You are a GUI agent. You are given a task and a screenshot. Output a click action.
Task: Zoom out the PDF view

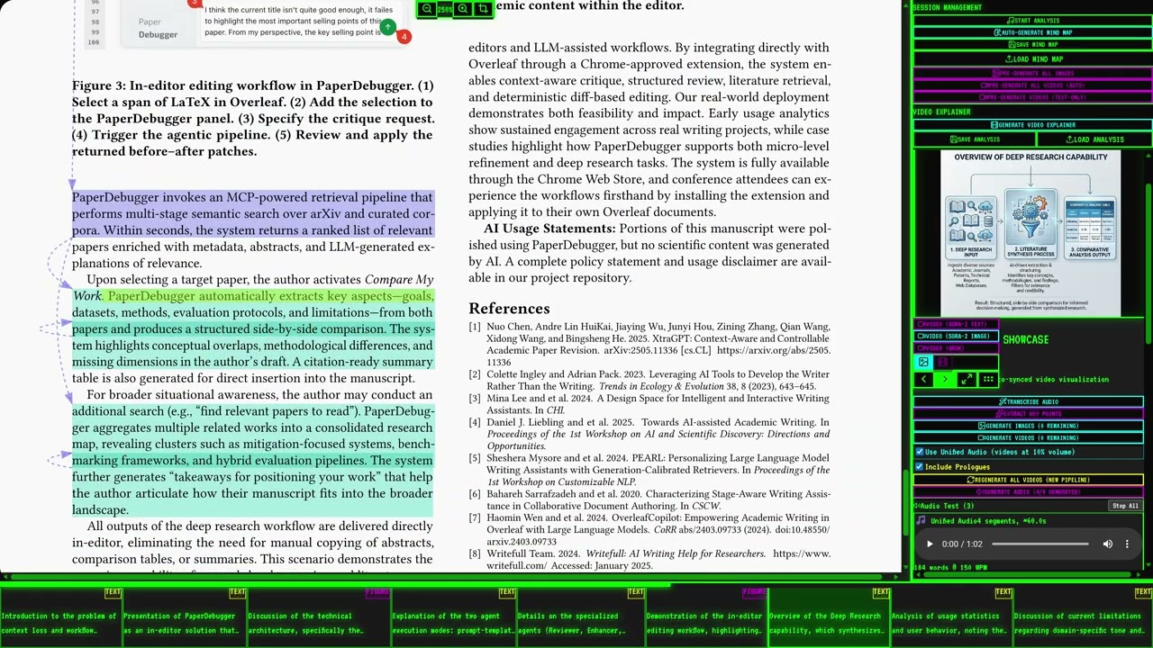tap(427, 9)
